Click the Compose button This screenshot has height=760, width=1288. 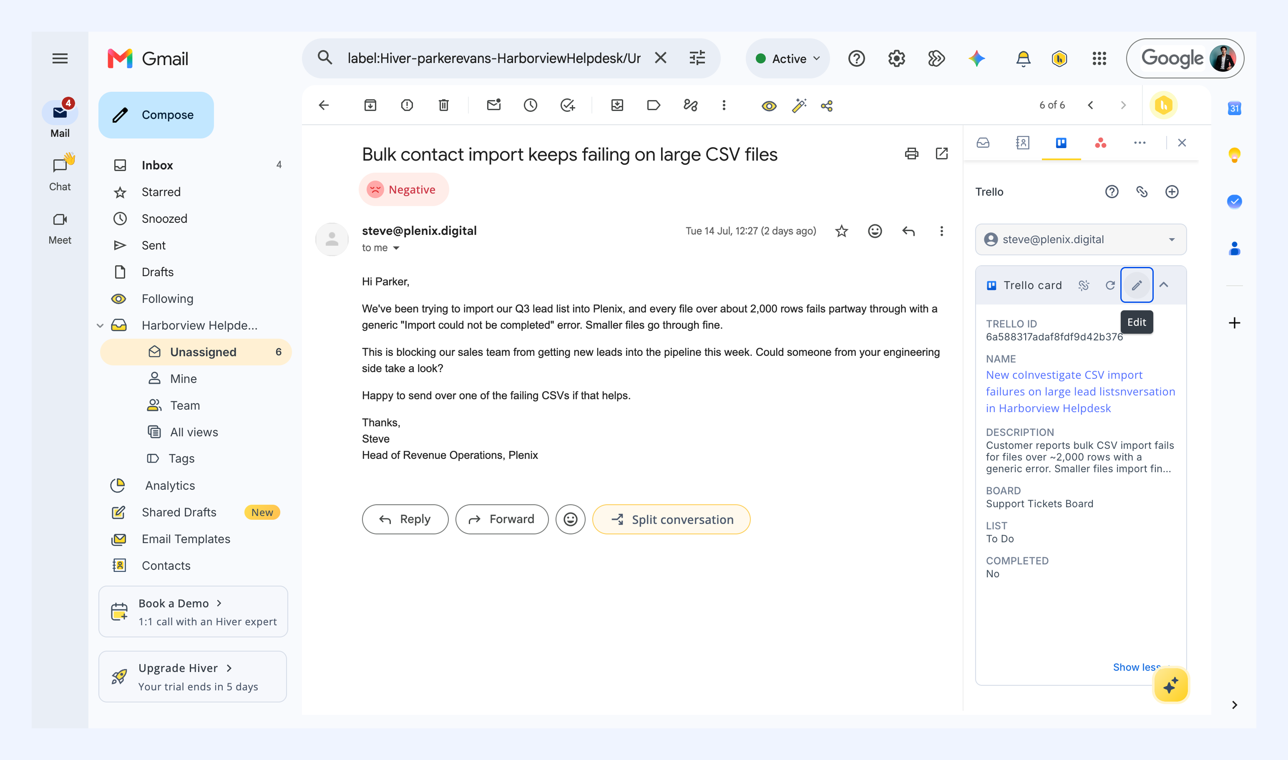click(156, 115)
